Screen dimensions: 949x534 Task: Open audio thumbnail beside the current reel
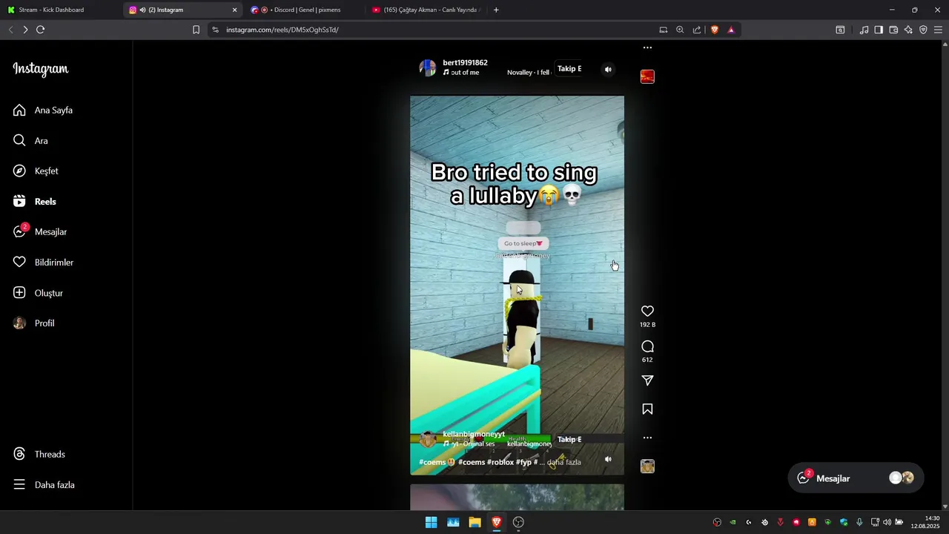point(647,466)
